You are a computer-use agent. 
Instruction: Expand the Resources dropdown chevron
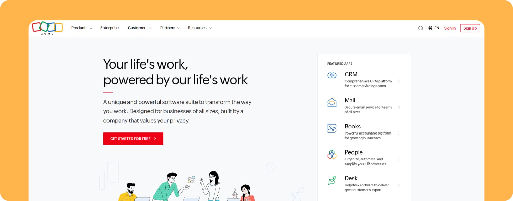(x=210, y=28)
